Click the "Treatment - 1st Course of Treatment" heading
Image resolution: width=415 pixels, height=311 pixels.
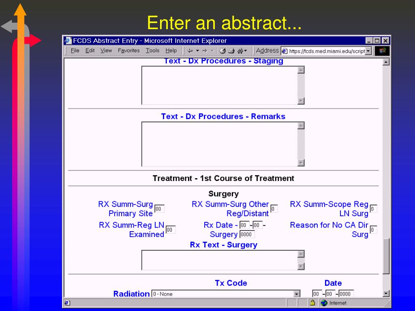223,178
